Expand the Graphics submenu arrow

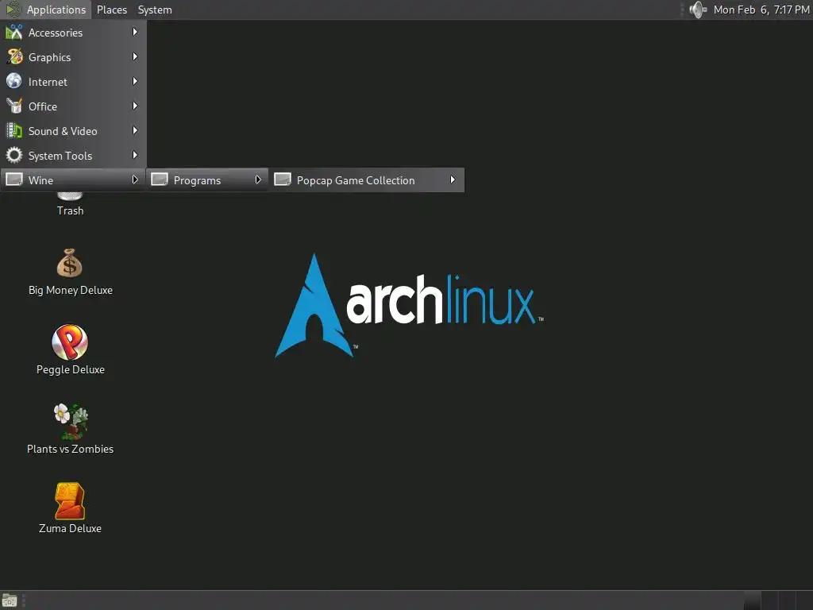click(x=135, y=56)
